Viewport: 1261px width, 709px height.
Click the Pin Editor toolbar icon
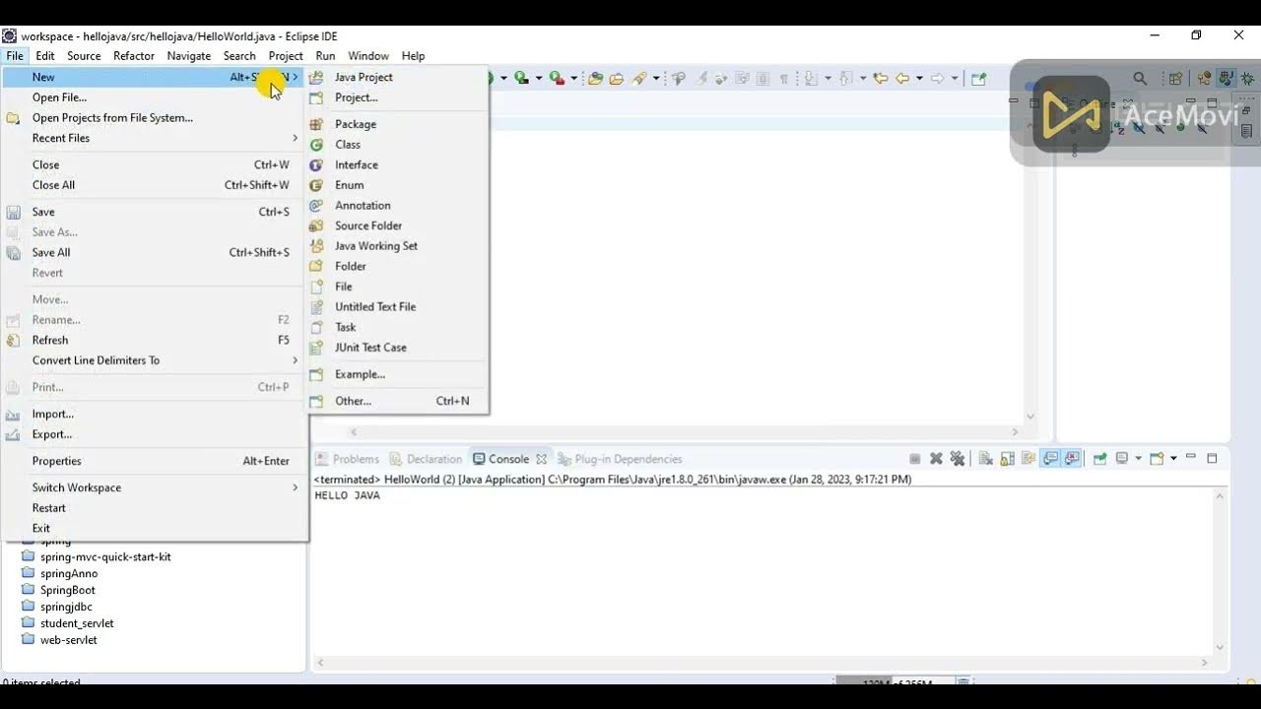coord(979,78)
